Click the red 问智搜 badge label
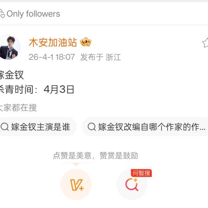Viewport: 208px width, 208px height. [x=141, y=173]
